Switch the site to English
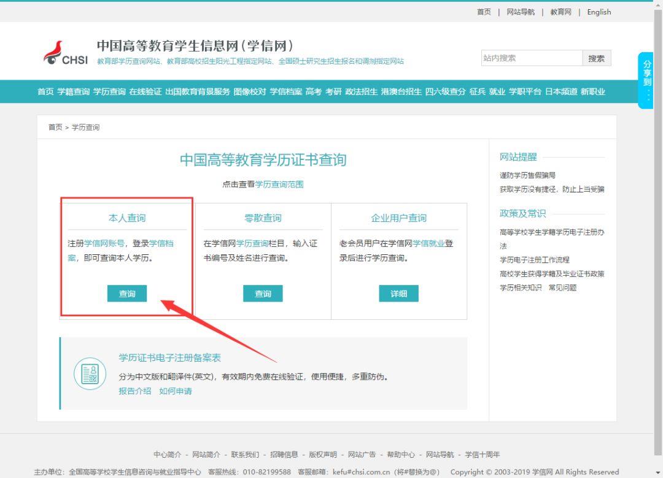This screenshot has width=663, height=478. click(x=599, y=12)
